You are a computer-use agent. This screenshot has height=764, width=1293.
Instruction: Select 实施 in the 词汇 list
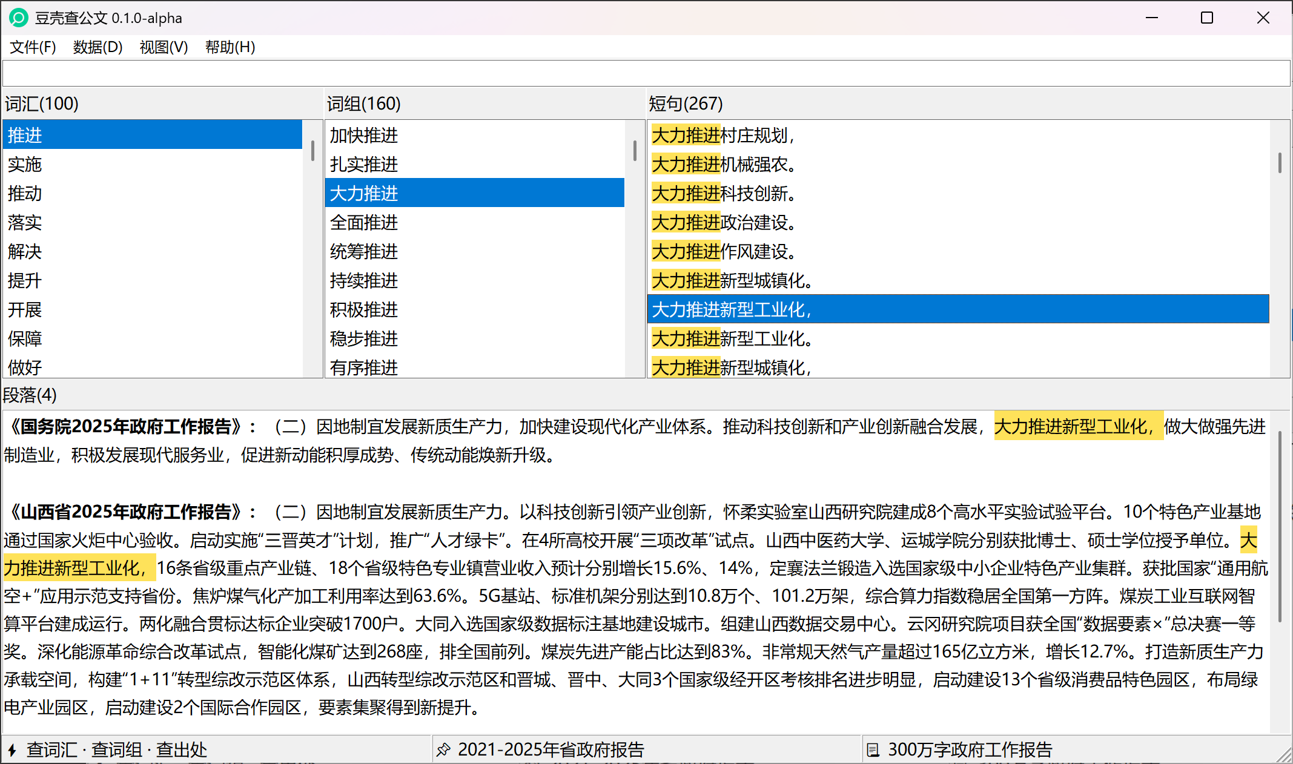click(25, 164)
